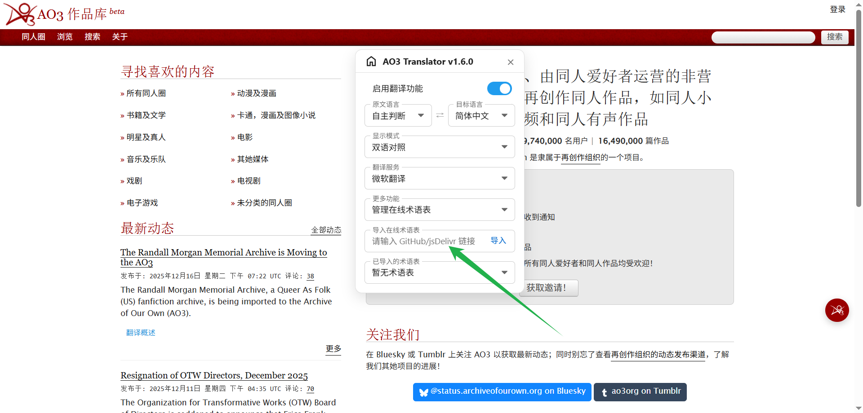Open the 浏览 menu in navigation bar
863x413 pixels.
click(x=65, y=37)
